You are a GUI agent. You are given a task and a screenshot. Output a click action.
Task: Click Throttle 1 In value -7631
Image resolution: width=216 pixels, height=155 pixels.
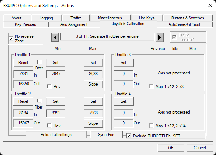point(23,74)
